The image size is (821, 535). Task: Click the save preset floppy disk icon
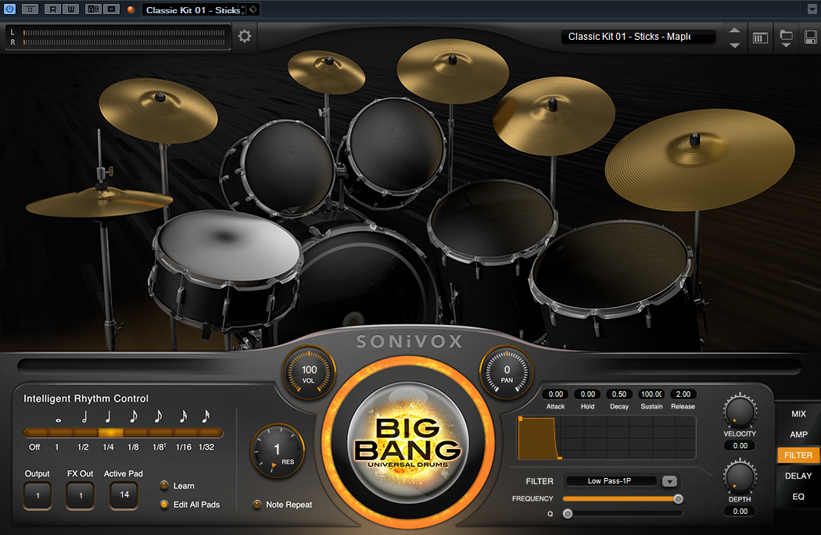click(x=810, y=37)
